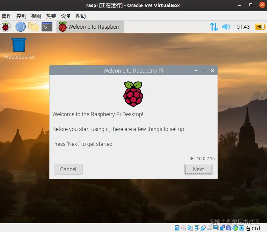
Task: Click the Welcome to Raspberry Pi title bar
Action: 133,71
